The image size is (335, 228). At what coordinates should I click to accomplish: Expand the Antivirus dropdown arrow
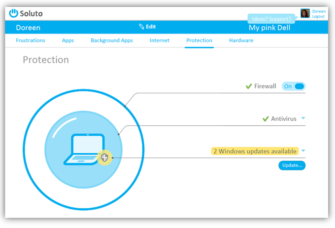[303, 118]
